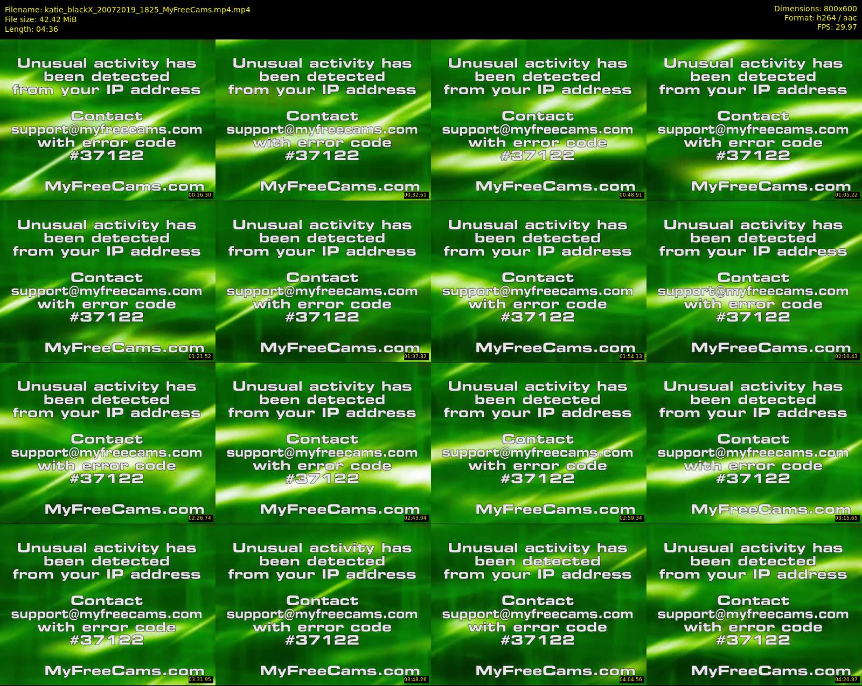Open the thumbnail frame stamped 00:16.30
The height and width of the screenshot is (686, 862).
point(107,120)
